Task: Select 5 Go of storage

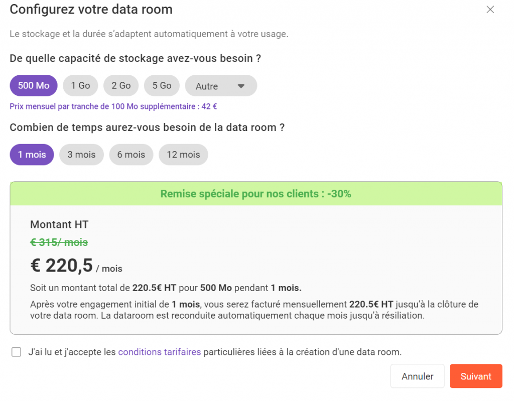Action: (x=162, y=86)
